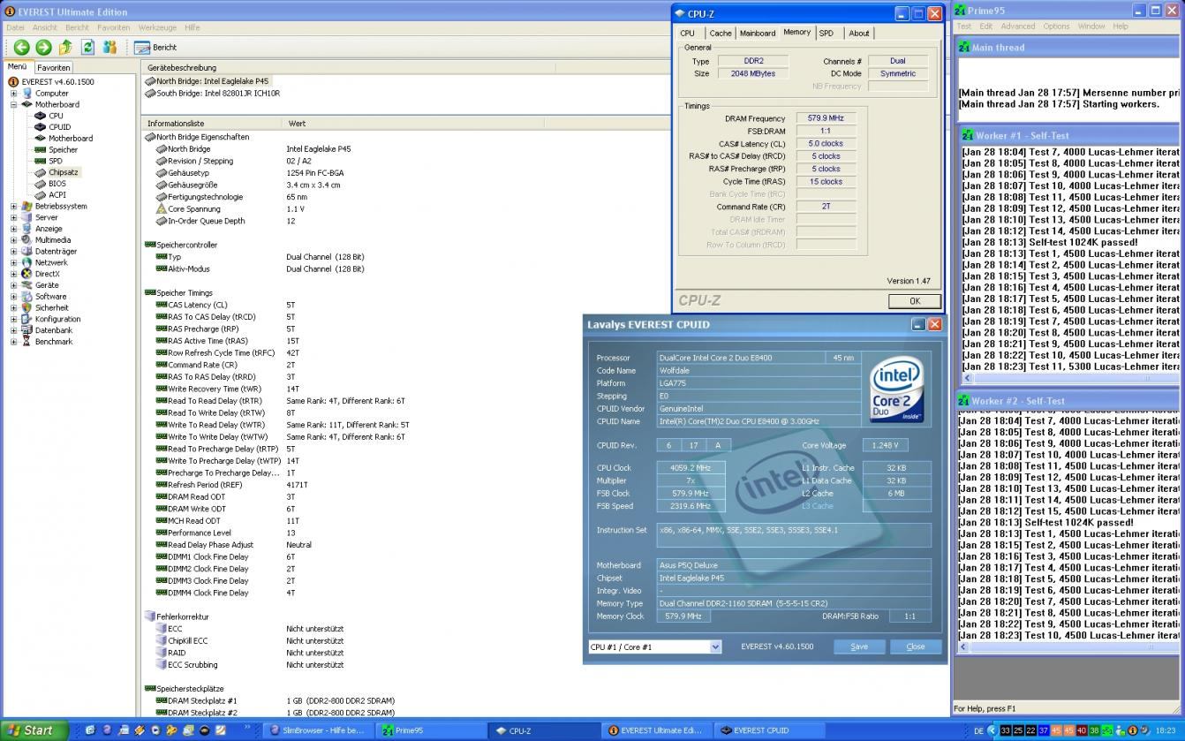Select CPU under Motherboard in tree

pyautogui.click(x=56, y=116)
